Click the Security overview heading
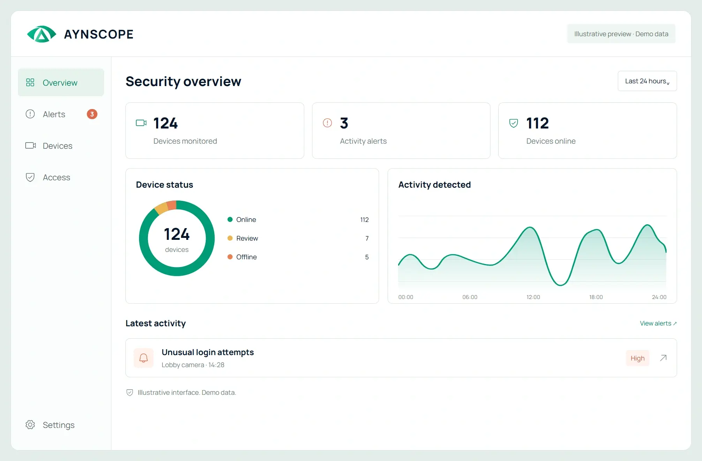The image size is (702, 461). [x=183, y=81]
